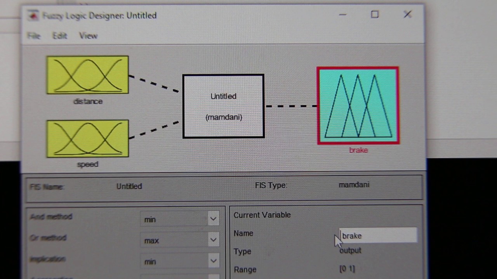The width and height of the screenshot is (497, 279).
Task: Maximize the Fuzzy Logic Designer window
Action: click(375, 15)
